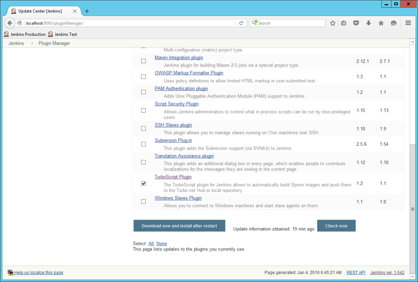Viewport: 418px width, 282px height.
Task: Open a new browser tab
Action: [x=86, y=11]
